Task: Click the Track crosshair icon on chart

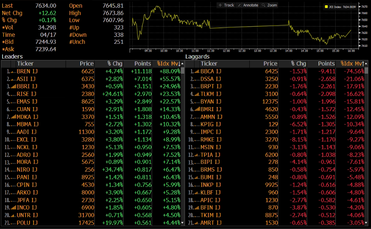Action: click(220, 5)
